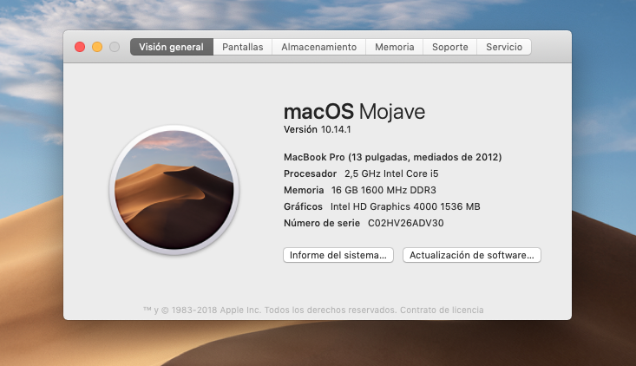636x366 pixels.
Task: Select the Visión general tab
Action: (172, 47)
